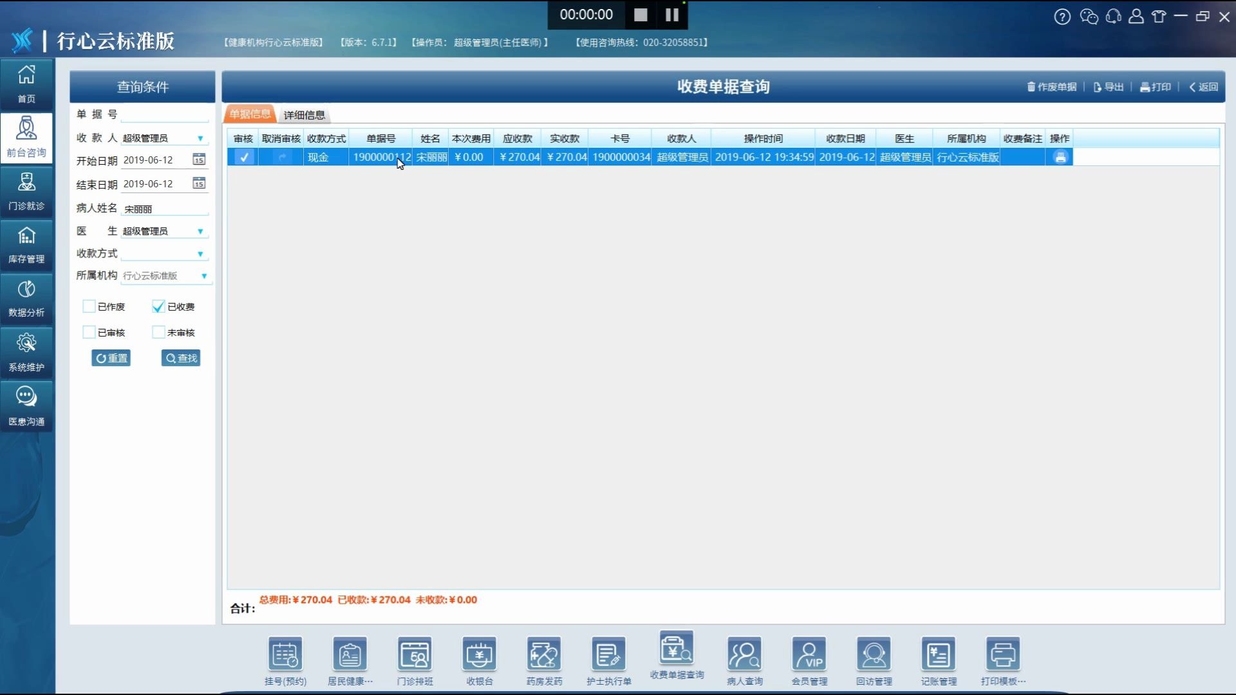Expand the 收款人 dropdown
This screenshot has width=1236, height=695.
200,138
